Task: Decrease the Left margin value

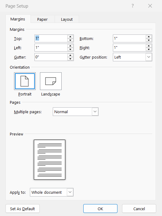Action: 70,49
